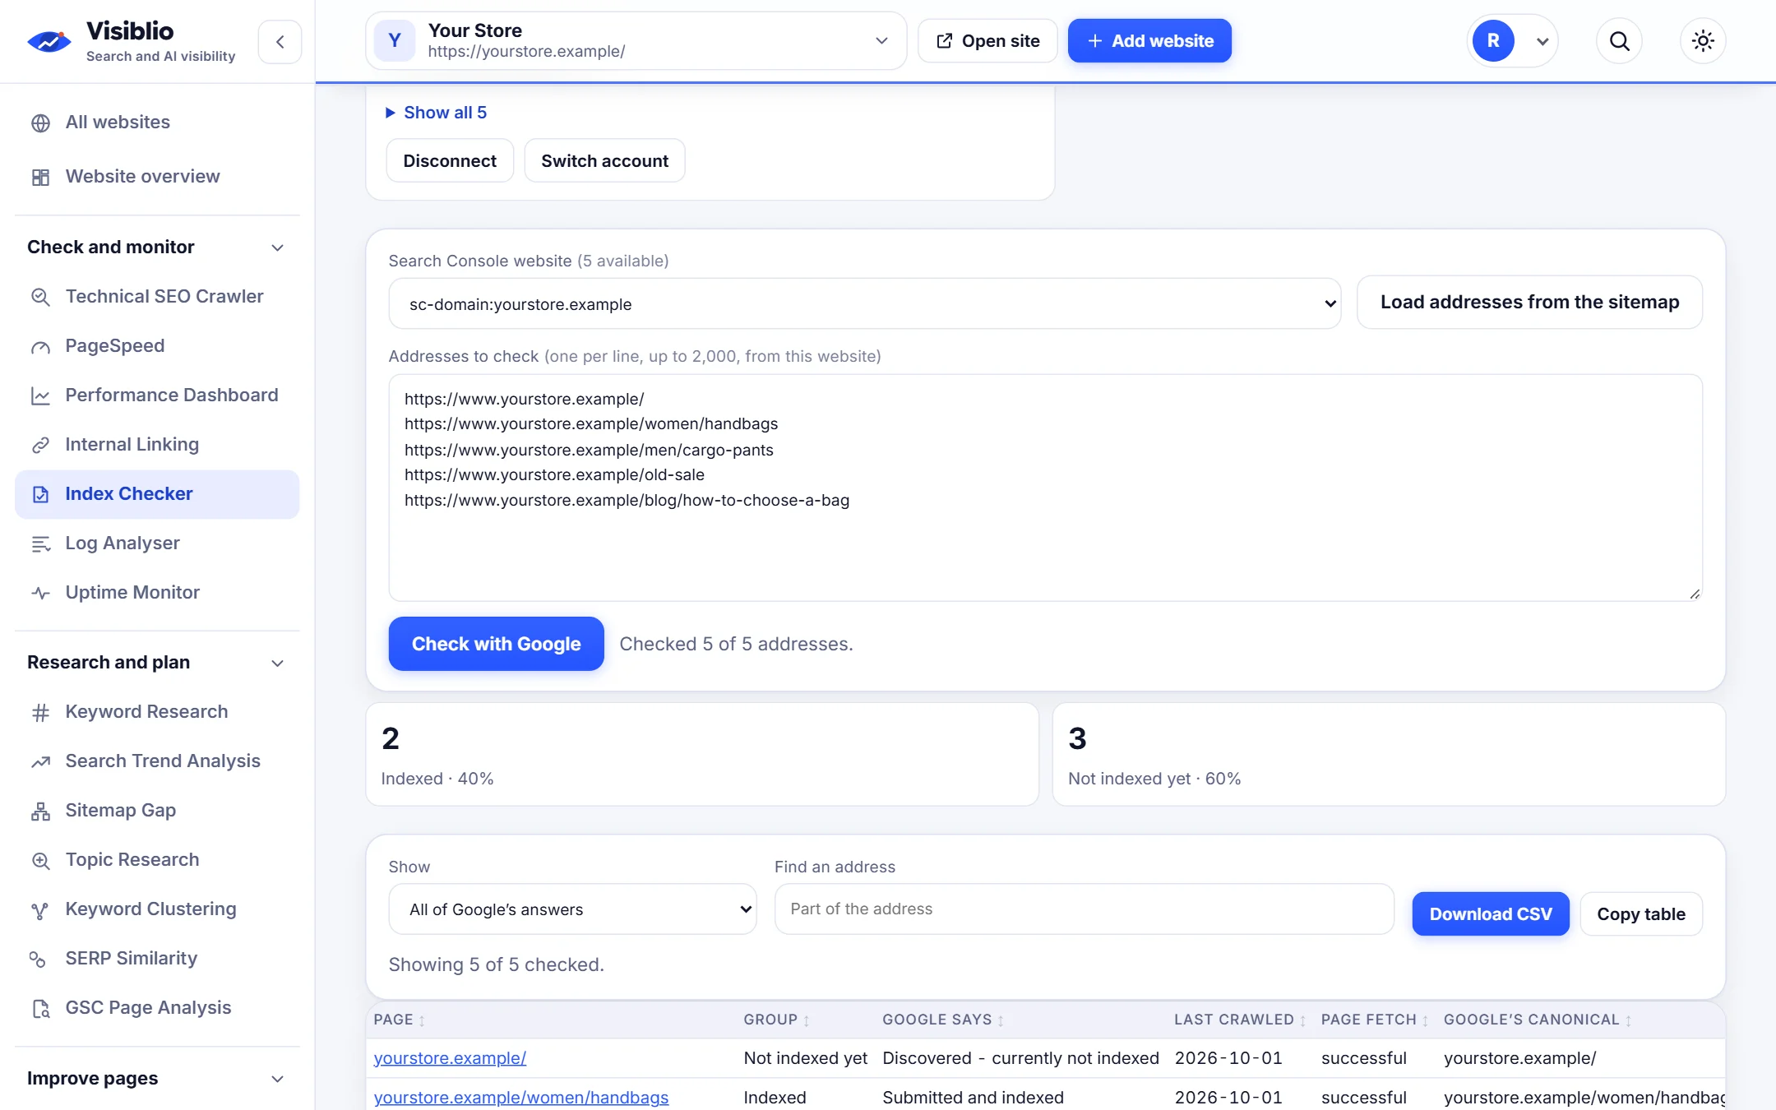Click the Sitemap Gap icon
Screen dimensions: 1776x1110
(40, 812)
